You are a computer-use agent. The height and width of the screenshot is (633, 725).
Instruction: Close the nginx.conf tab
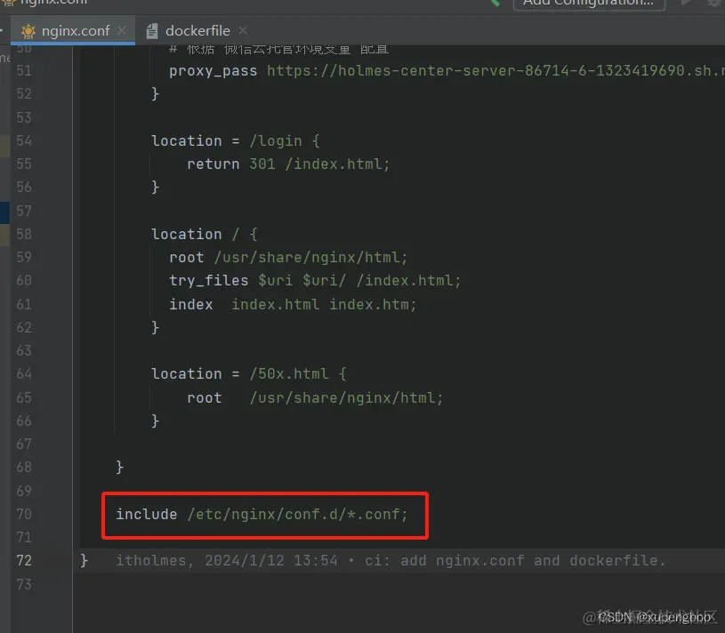[x=122, y=30]
